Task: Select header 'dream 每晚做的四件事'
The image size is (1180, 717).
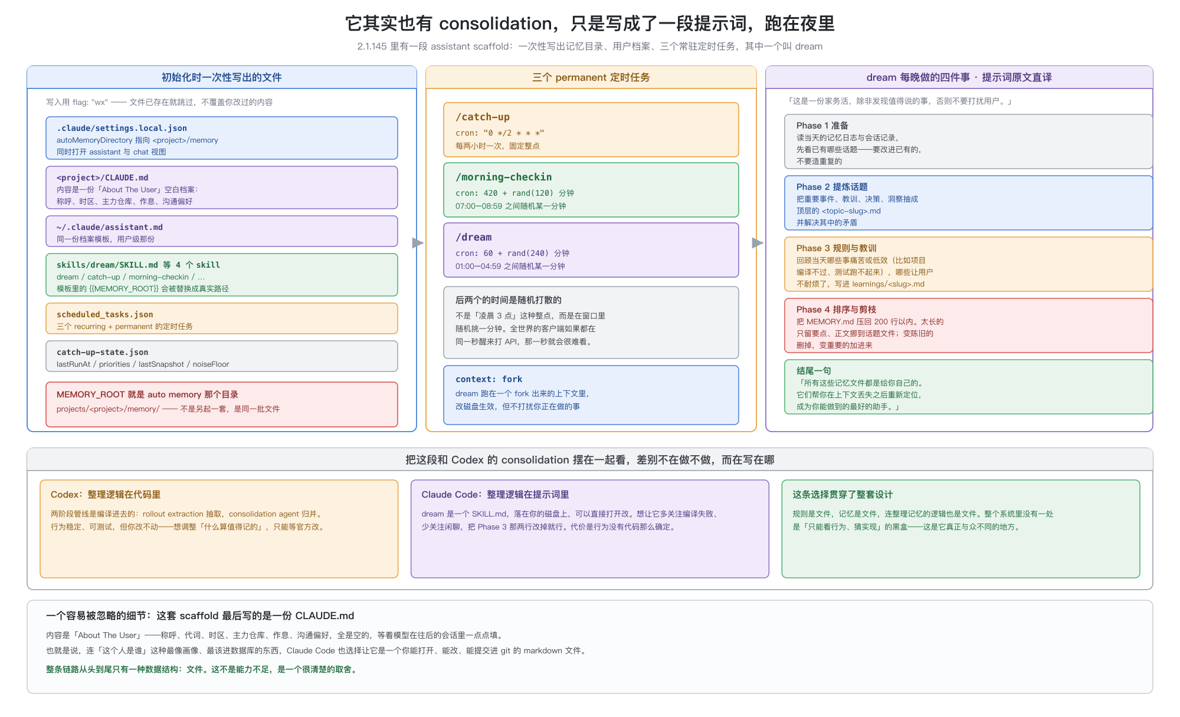Action: (959, 77)
